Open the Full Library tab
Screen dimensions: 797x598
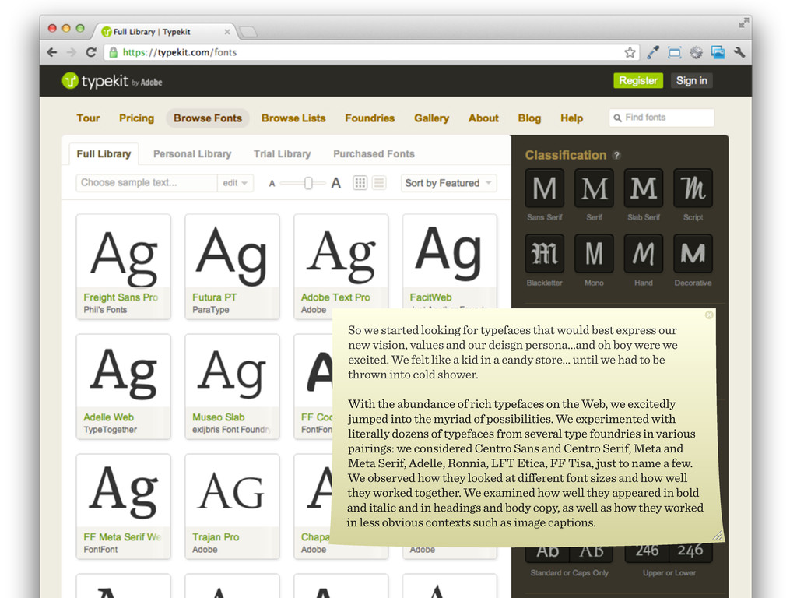[104, 154]
